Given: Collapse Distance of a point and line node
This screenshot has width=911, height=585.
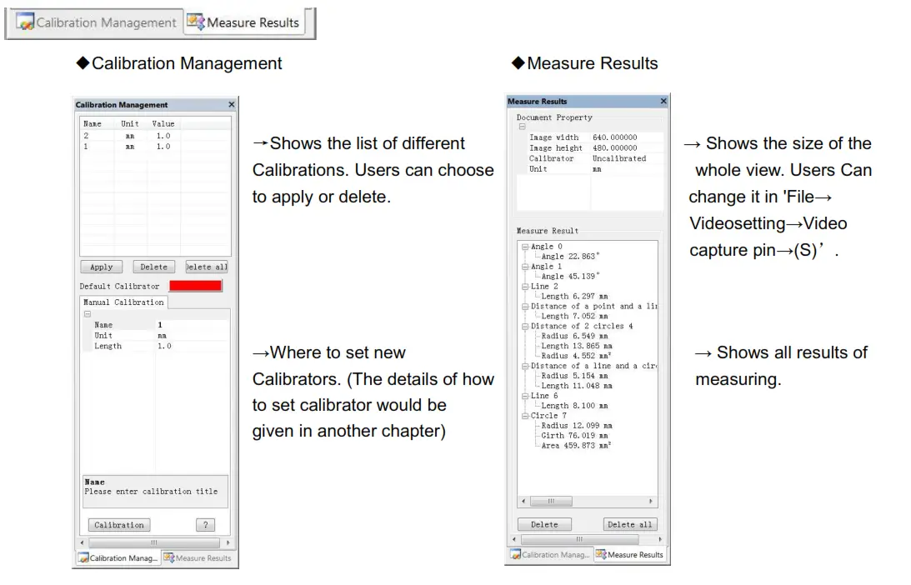Looking at the screenshot, I should 525,306.
